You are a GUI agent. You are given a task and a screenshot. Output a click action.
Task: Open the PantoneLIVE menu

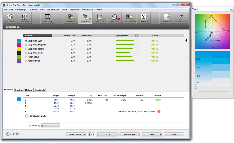tap(88, 9)
